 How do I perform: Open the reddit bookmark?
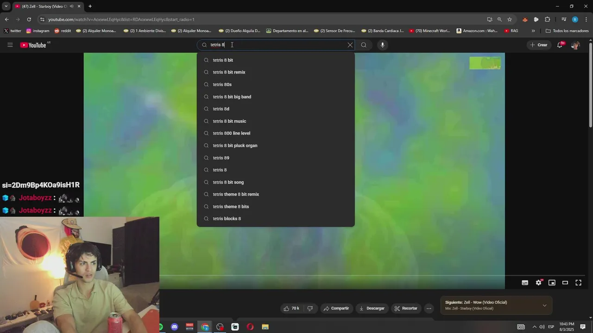tap(63, 31)
